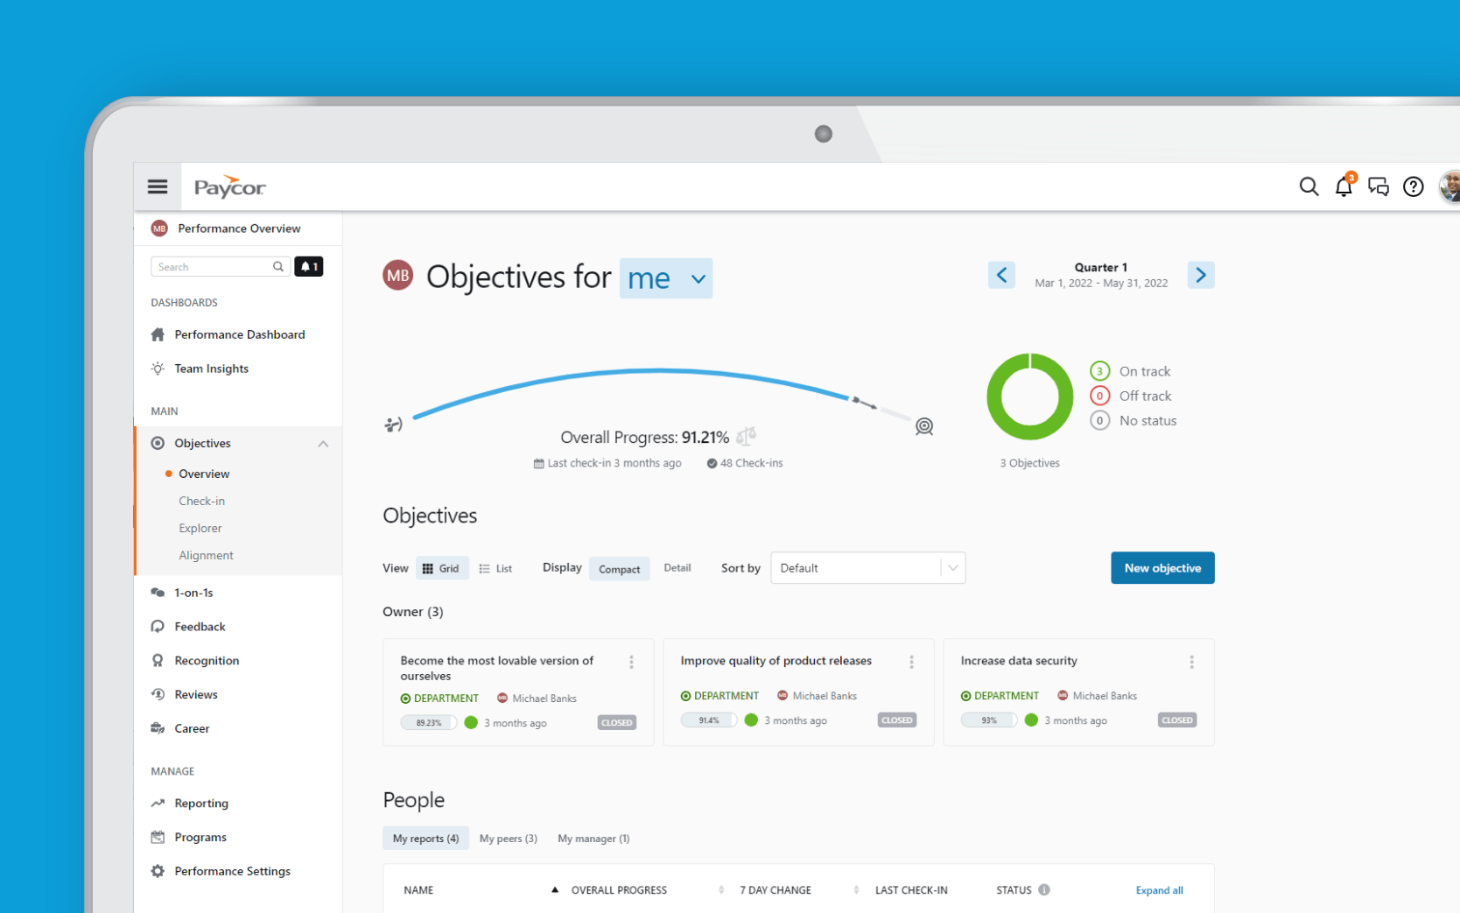Select Detail display

click(x=677, y=568)
